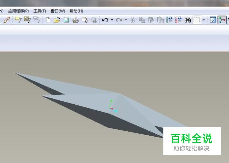Expand the undo history dropdown arrow

(x=112, y=20)
